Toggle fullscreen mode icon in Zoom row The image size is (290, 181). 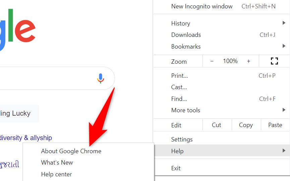(274, 61)
